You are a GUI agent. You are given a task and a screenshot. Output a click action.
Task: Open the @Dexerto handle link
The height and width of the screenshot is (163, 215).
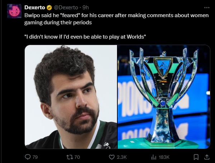click(66, 8)
